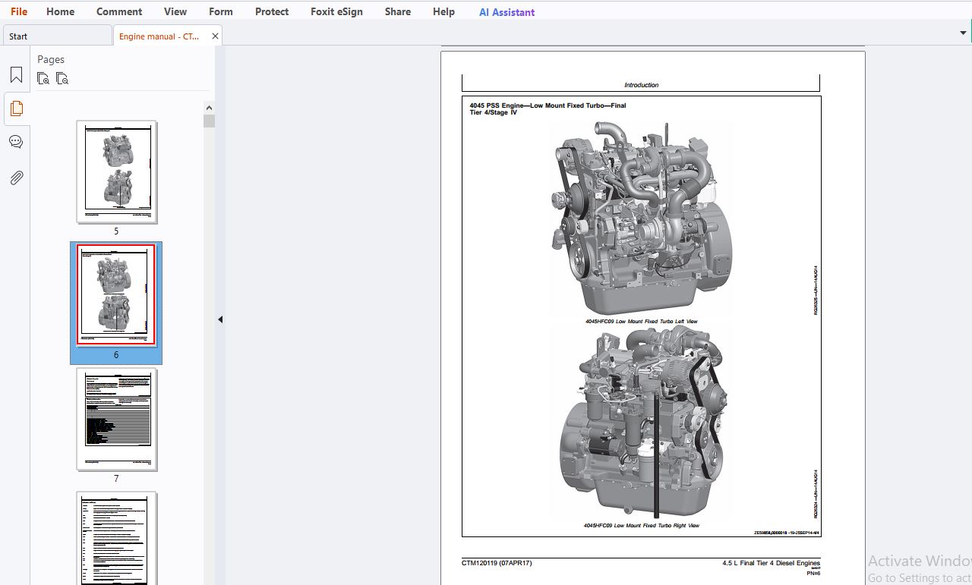Select the page 5 thumbnail
Image resolution: width=972 pixels, height=585 pixels.
click(x=116, y=172)
